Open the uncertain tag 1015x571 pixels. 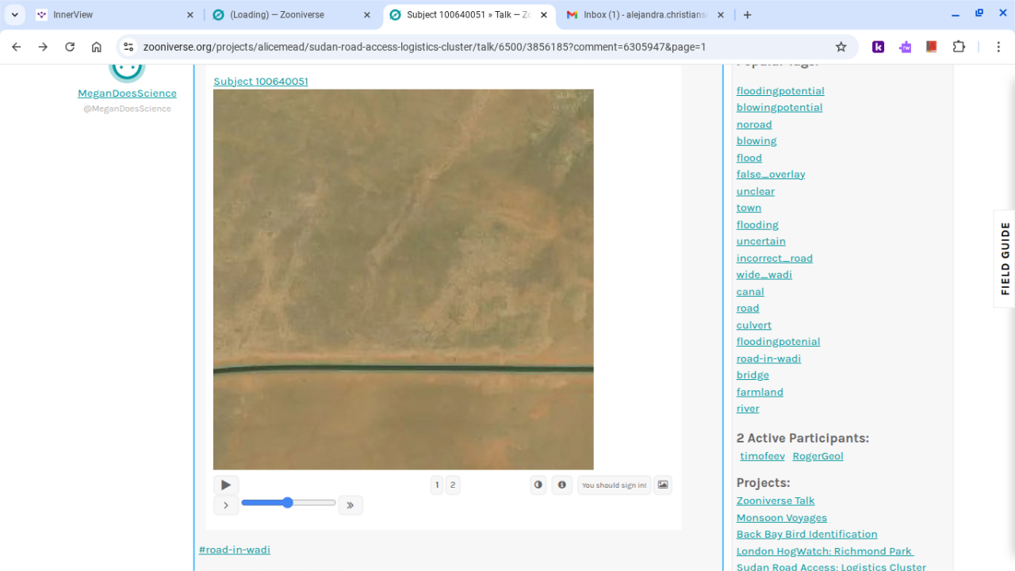tap(761, 241)
